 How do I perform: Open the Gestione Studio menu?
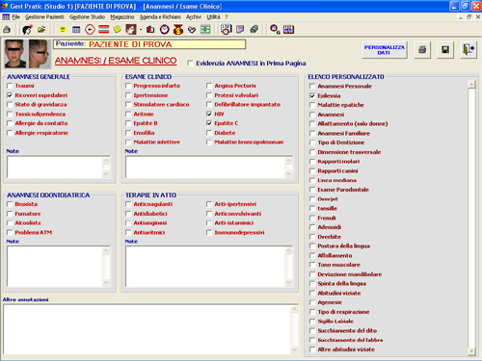click(87, 16)
